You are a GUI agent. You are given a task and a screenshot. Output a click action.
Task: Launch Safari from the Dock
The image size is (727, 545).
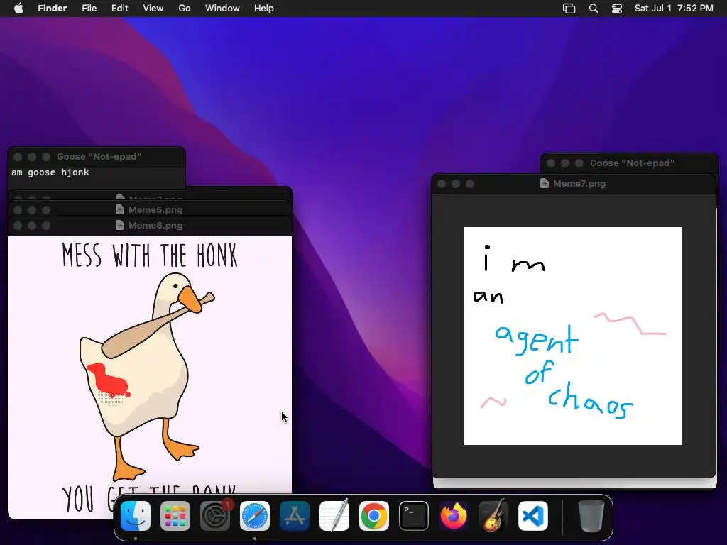(255, 516)
